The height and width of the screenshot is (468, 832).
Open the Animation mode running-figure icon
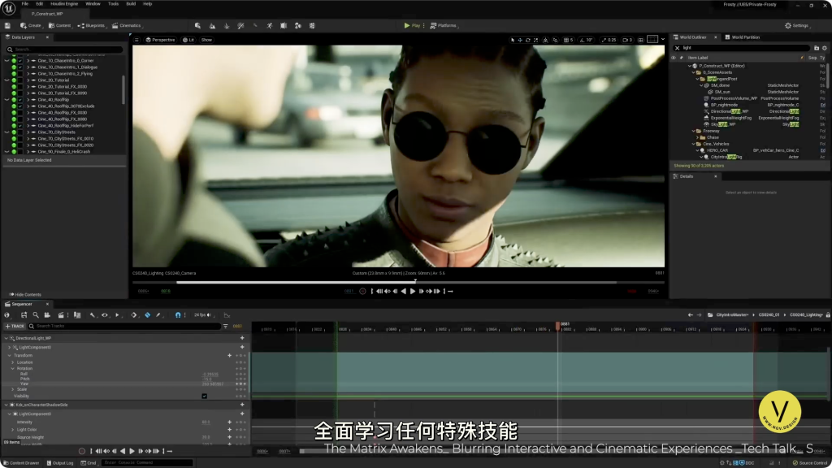(270, 25)
